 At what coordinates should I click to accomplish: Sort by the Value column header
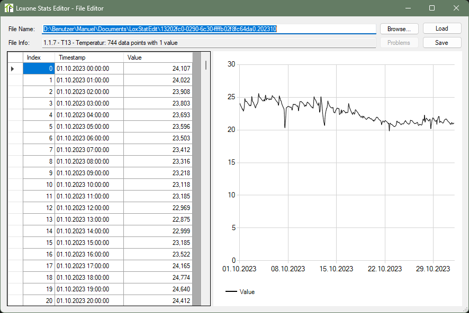point(158,58)
